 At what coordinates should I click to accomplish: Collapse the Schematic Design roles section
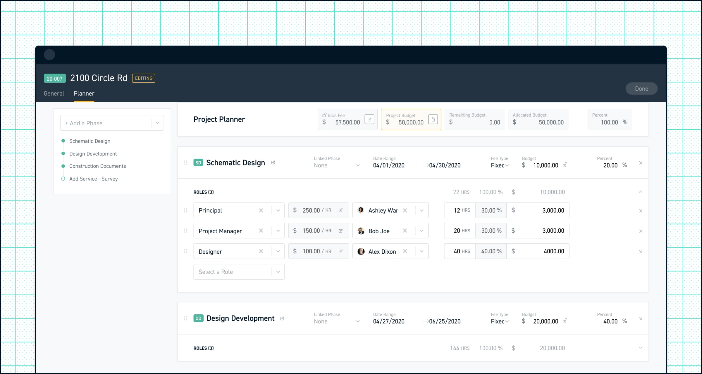pyautogui.click(x=641, y=192)
